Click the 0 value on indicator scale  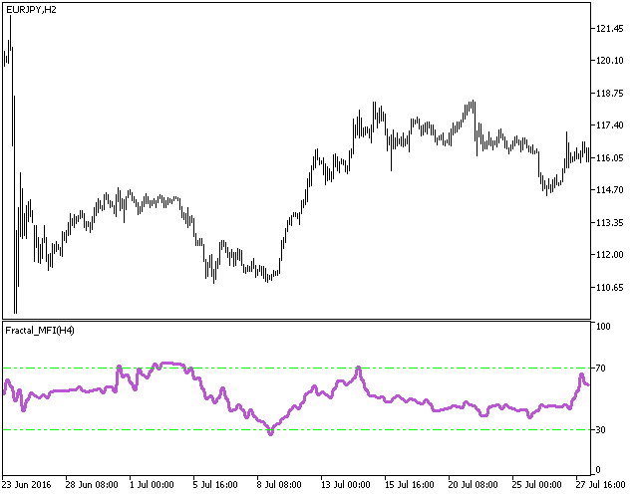click(598, 470)
